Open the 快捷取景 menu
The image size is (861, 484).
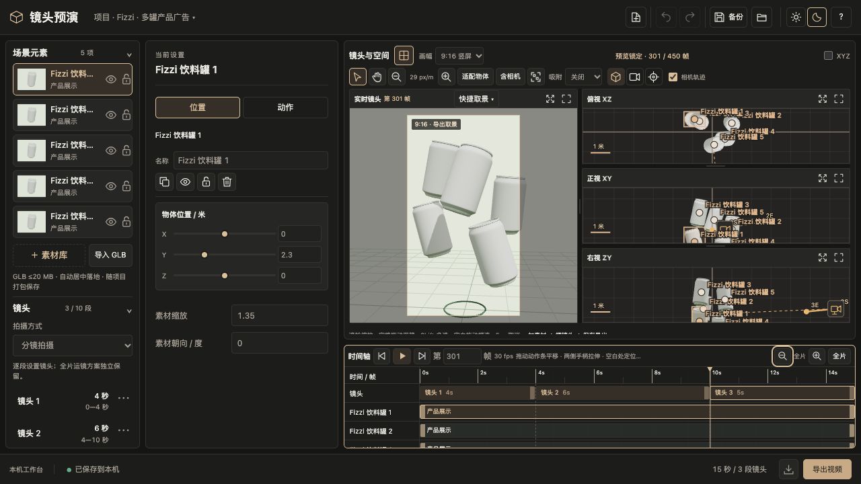pyautogui.click(x=476, y=99)
